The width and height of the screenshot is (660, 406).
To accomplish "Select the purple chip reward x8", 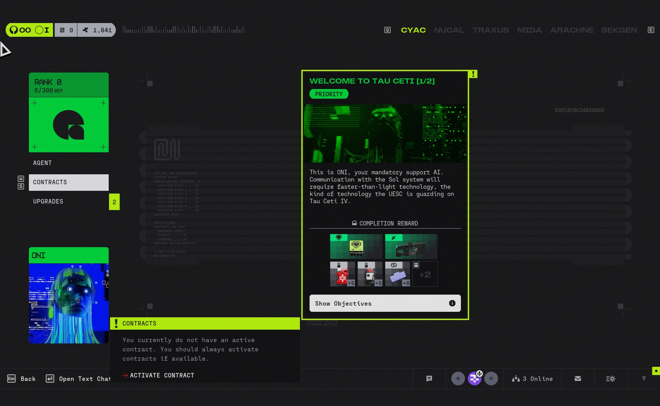I will [398, 274].
